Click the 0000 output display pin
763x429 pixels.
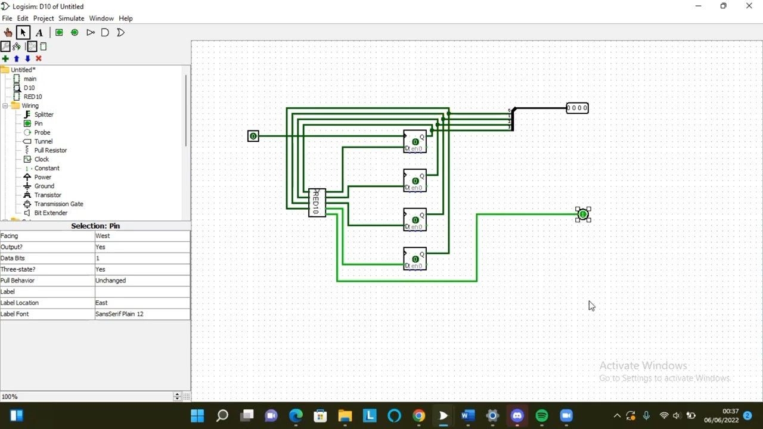tap(577, 108)
